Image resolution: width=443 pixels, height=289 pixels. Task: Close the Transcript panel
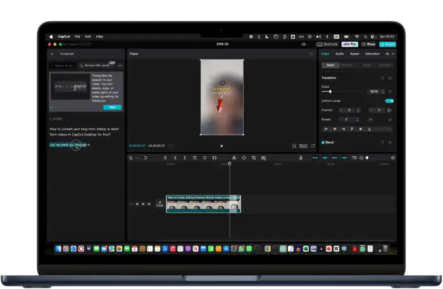(x=52, y=54)
